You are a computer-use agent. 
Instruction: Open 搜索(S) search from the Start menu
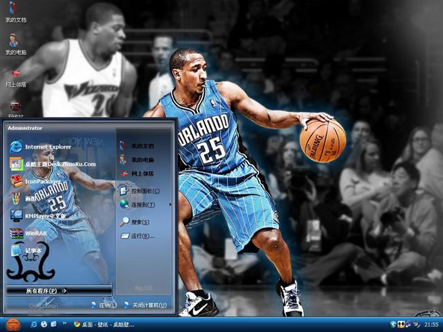[x=134, y=222]
